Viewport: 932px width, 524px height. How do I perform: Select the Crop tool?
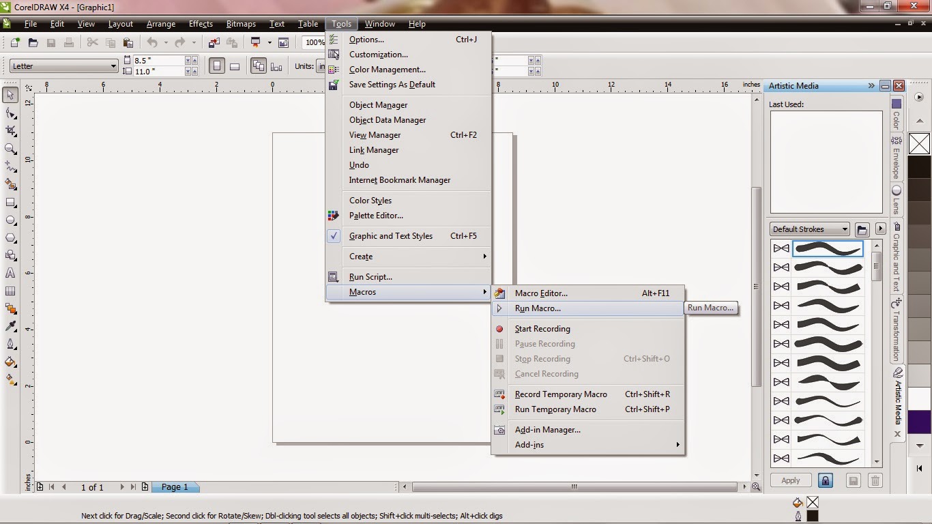(x=10, y=130)
